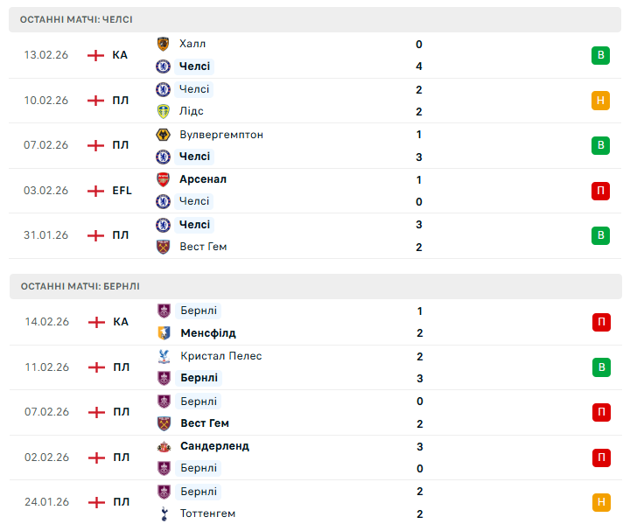Open the Вест Гем team link under Chelsea matches
This screenshot has height=531, width=630.
coord(203,247)
